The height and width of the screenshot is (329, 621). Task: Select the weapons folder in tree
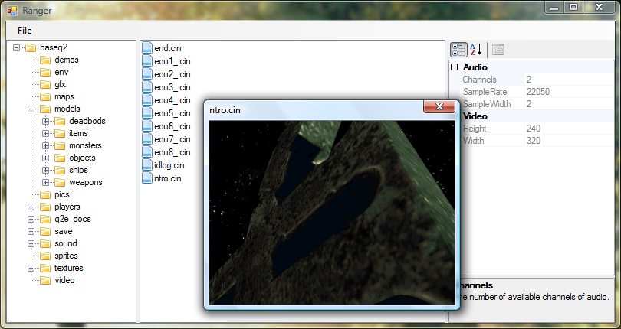point(85,182)
